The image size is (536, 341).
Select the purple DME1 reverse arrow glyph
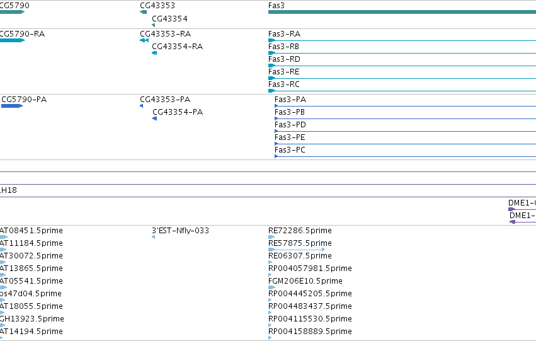513,222
